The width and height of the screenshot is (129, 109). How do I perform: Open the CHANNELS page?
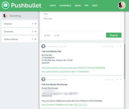[65, 6]
